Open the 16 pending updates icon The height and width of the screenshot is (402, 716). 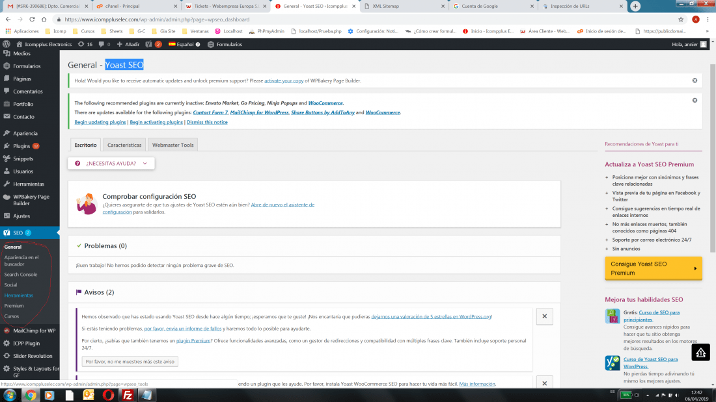pyautogui.click(x=85, y=44)
